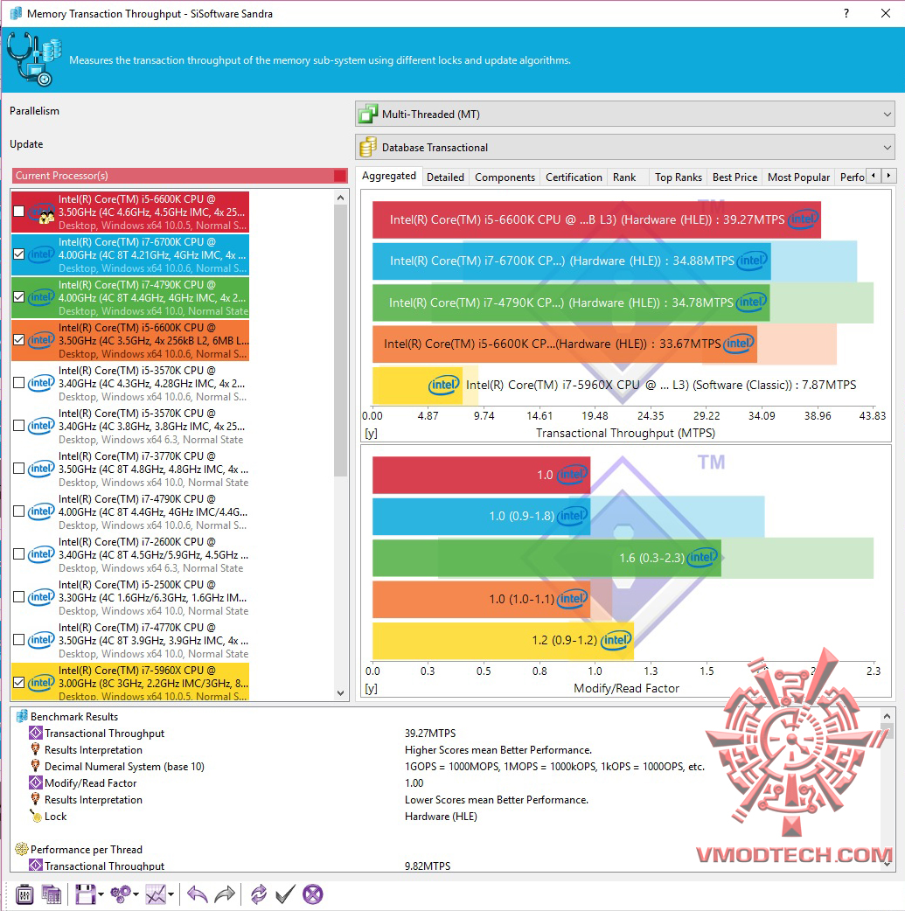Image resolution: width=905 pixels, height=911 pixels.
Task: Uncheck the green i7-4790K processor checkbox
Action: [x=18, y=297]
